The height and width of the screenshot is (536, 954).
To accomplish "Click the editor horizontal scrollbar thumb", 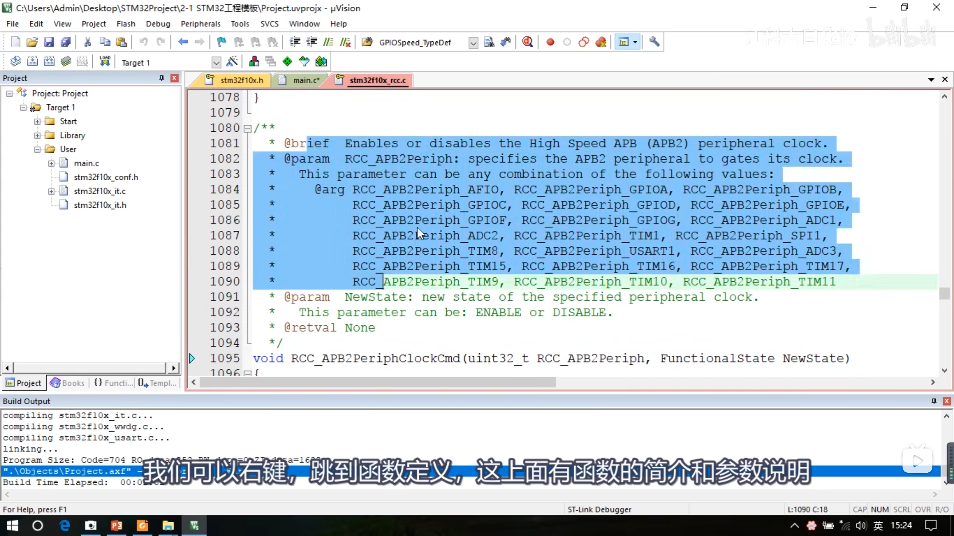I will click(377, 382).
